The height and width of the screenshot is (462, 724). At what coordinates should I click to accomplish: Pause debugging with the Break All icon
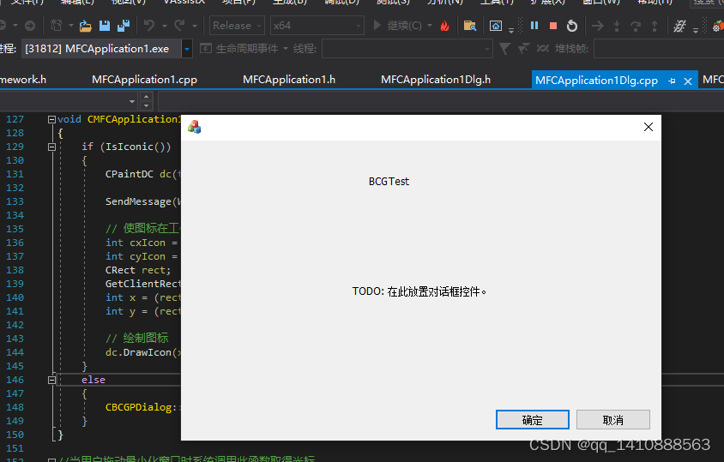(x=534, y=26)
